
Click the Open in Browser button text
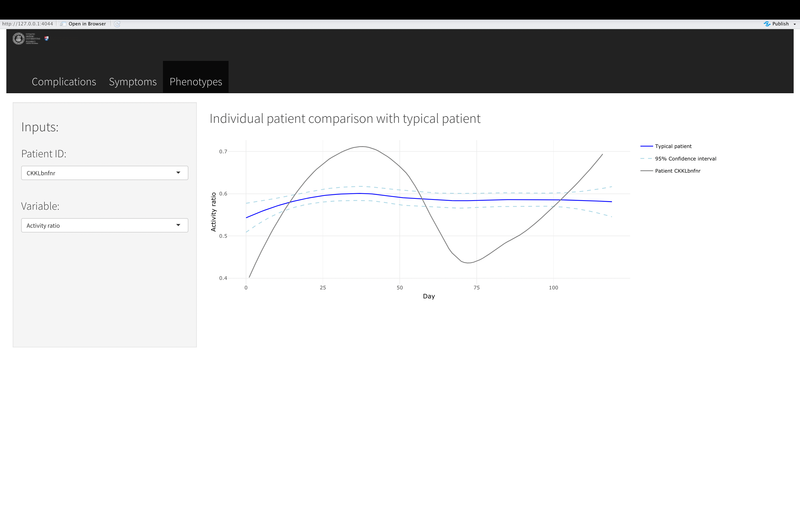(87, 24)
